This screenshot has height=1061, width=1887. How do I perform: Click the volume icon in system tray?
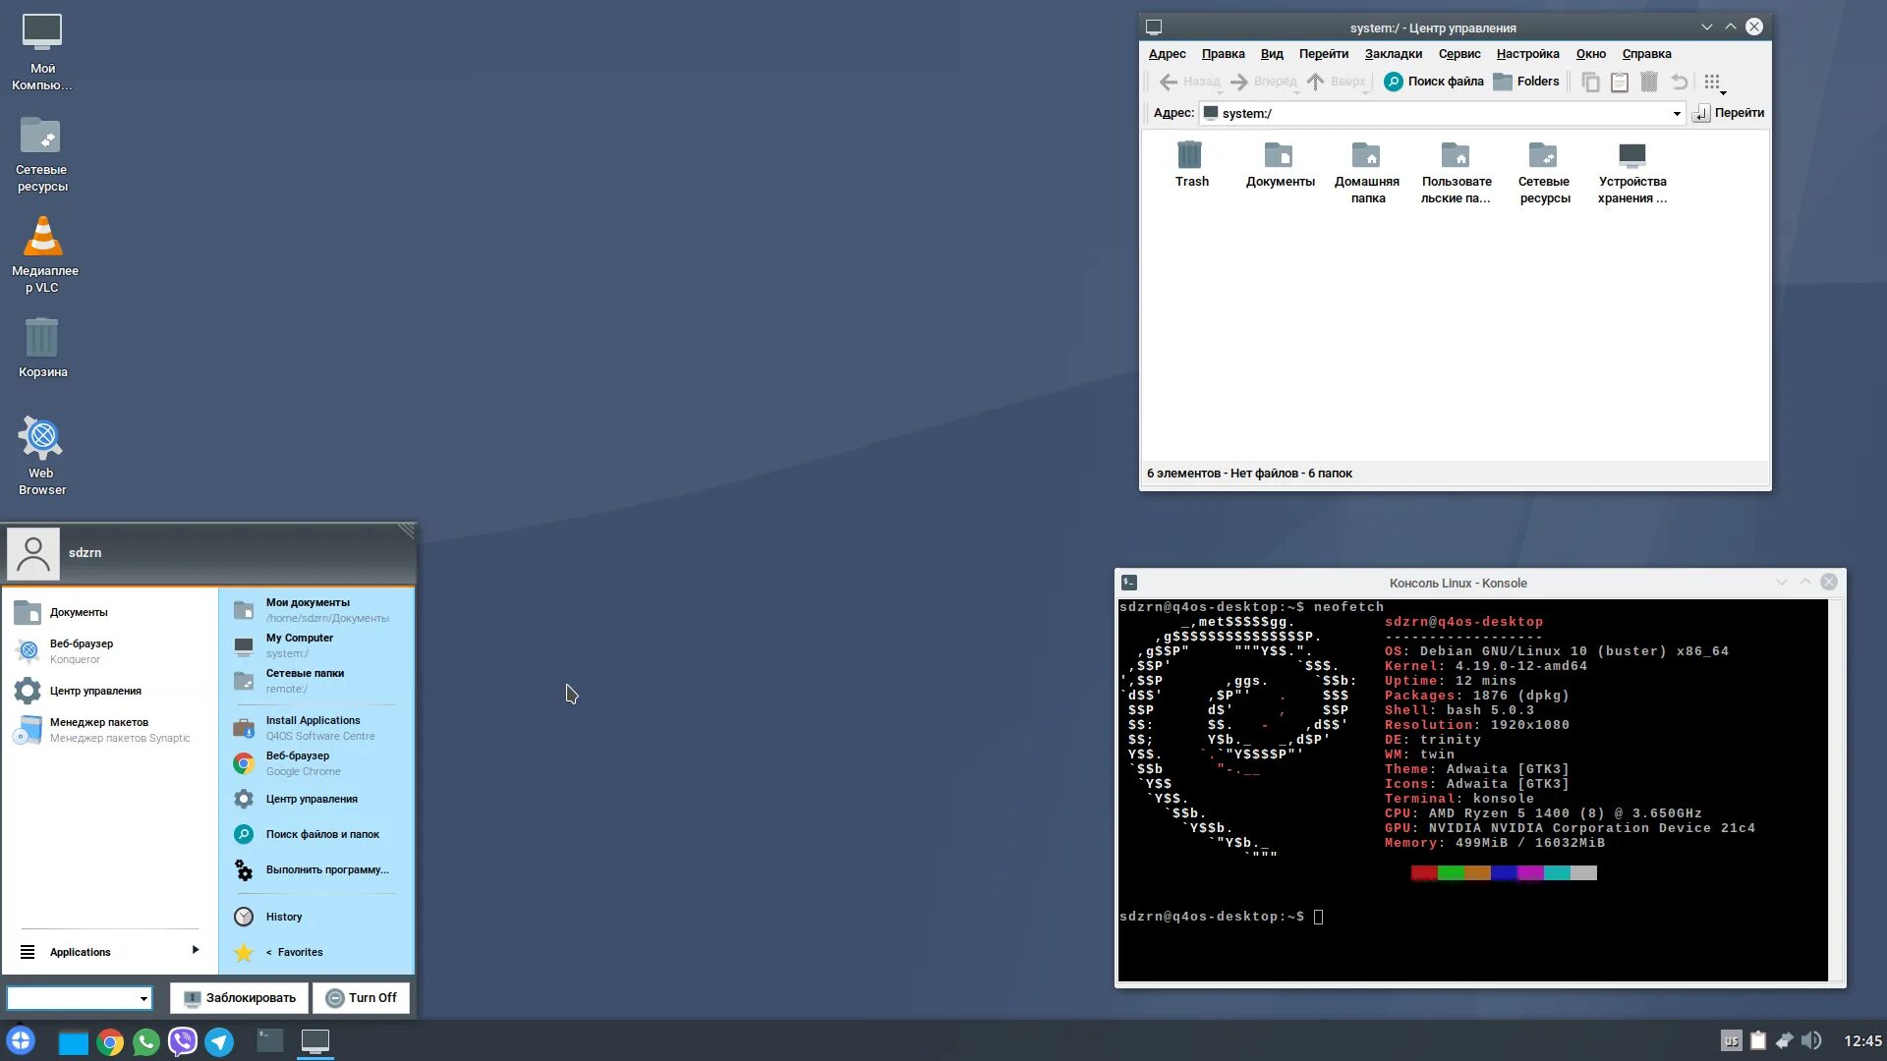point(1811,1040)
